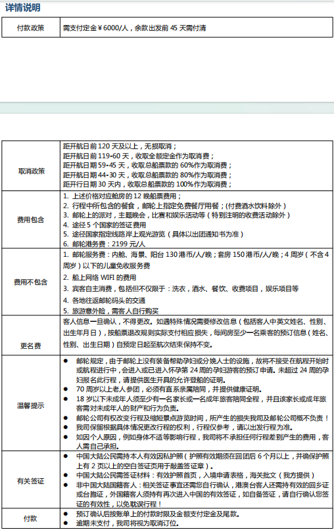Select the 费用包含 row label
The height and width of the screenshot is (532, 334).
[x=31, y=220]
